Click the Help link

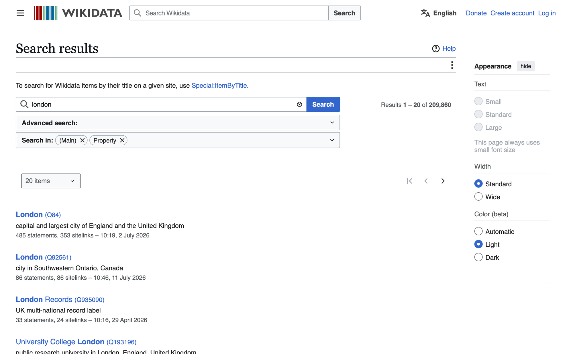point(449,49)
